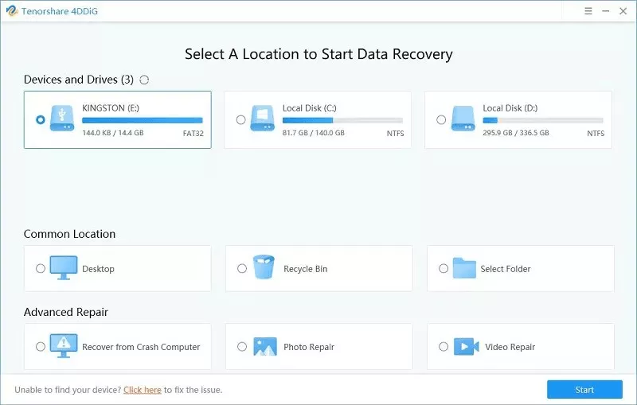Image resolution: width=637 pixels, height=405 pixels.
Task: Click the 'Local Disk (D:)' drive name
Action: click(x=510, y=108)
